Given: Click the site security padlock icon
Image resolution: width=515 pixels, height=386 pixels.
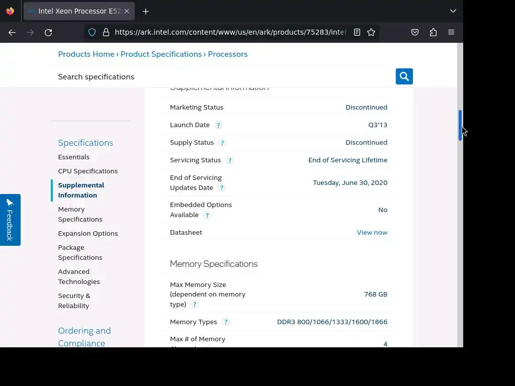Looking at the screenshot, I should 106,32.
